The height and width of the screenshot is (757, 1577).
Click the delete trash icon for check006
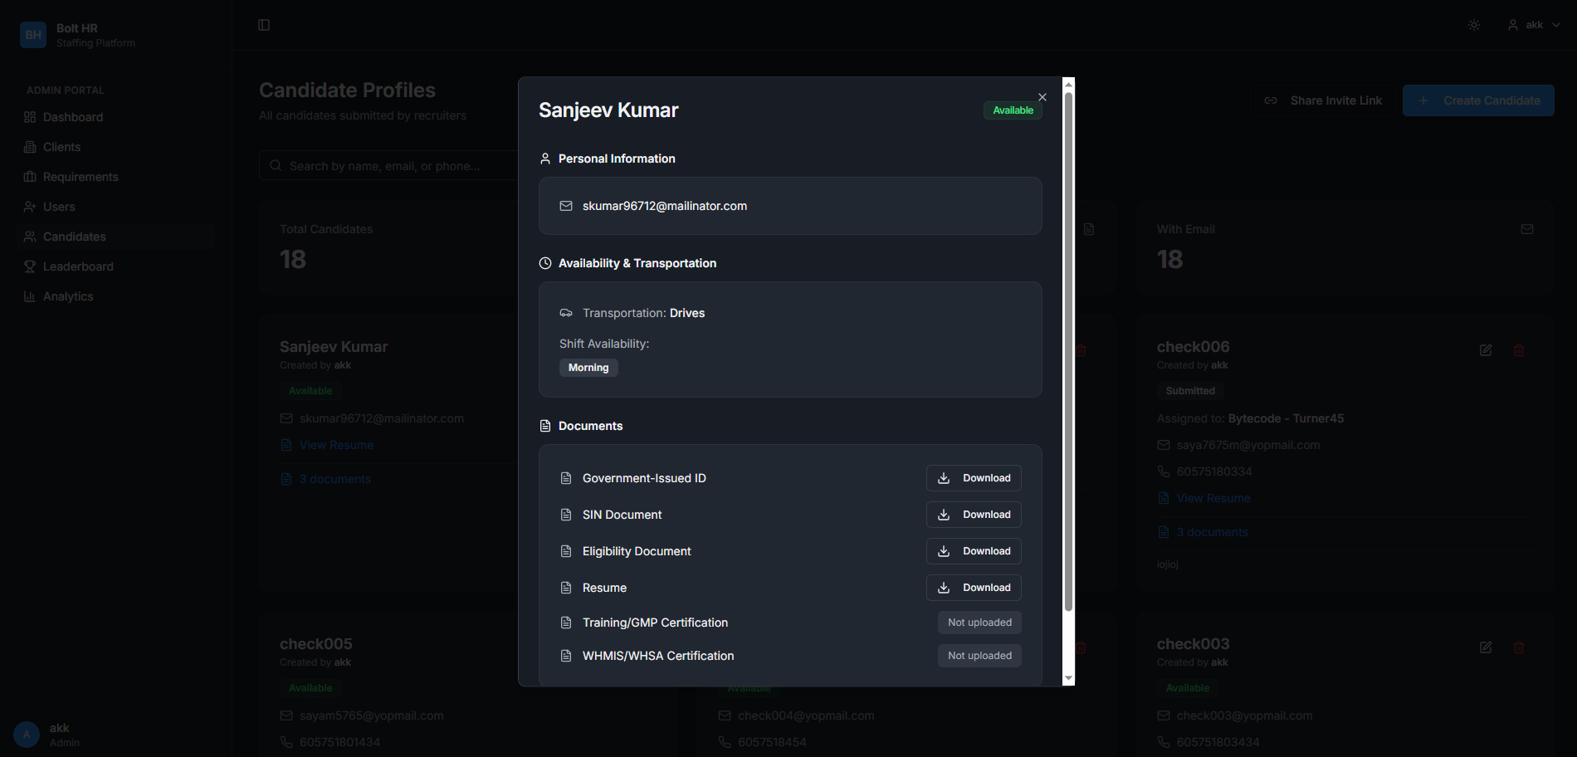click(1519, 350)
